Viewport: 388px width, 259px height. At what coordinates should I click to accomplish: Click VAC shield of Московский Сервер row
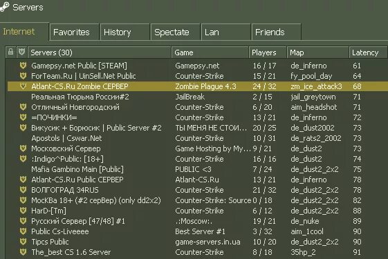pos(23,148)
